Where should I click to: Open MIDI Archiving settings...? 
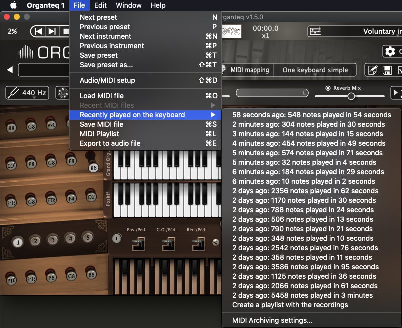coord(312,320)
